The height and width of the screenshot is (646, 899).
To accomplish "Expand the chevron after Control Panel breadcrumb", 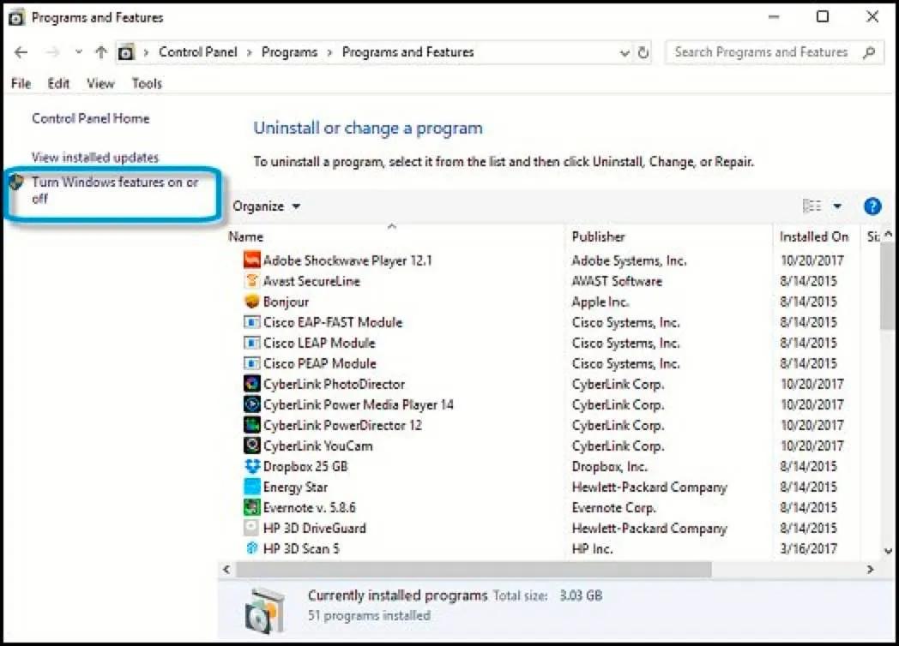I will tap(250, 52).
